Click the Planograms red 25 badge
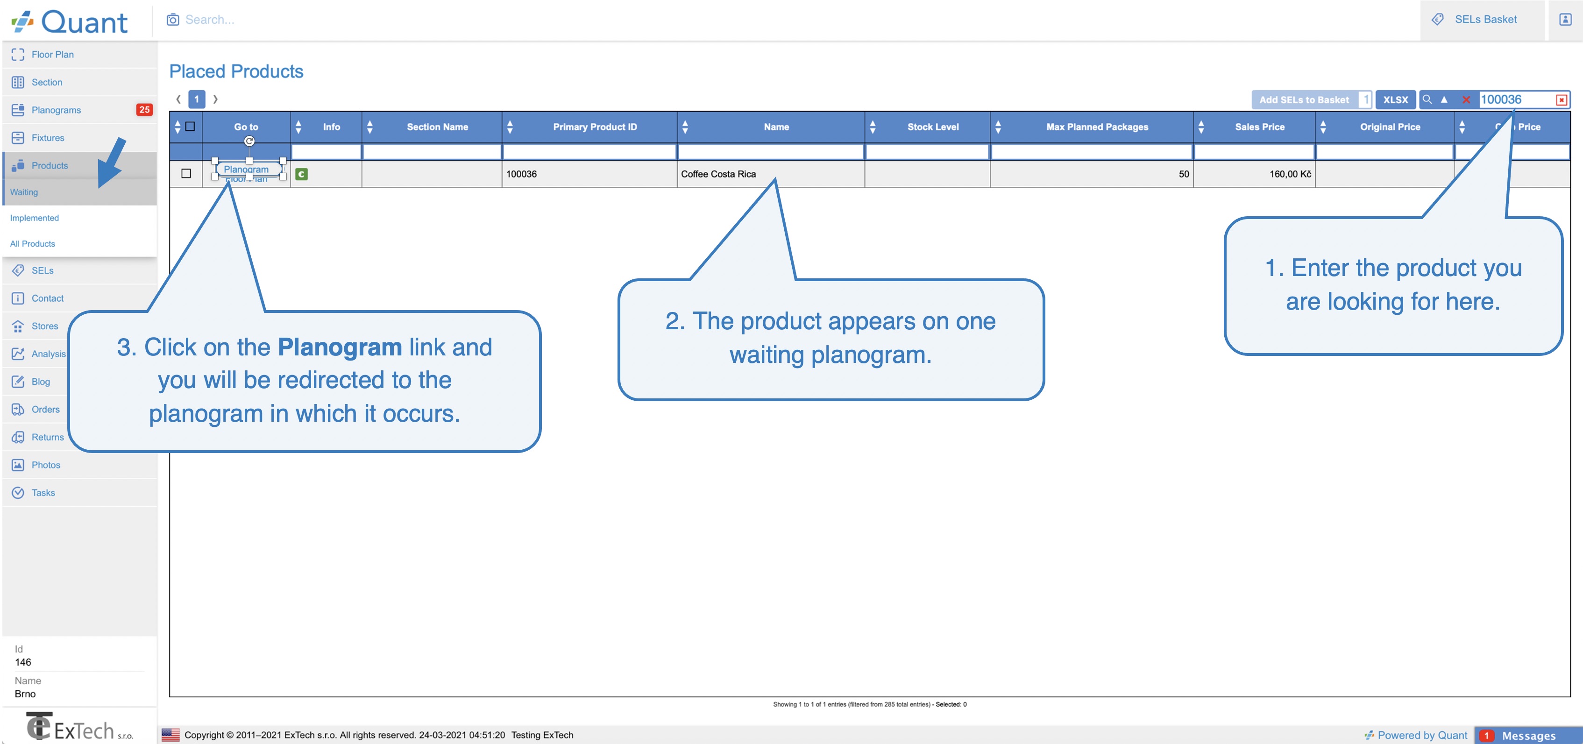1583x744 pixels. (144, 110)
